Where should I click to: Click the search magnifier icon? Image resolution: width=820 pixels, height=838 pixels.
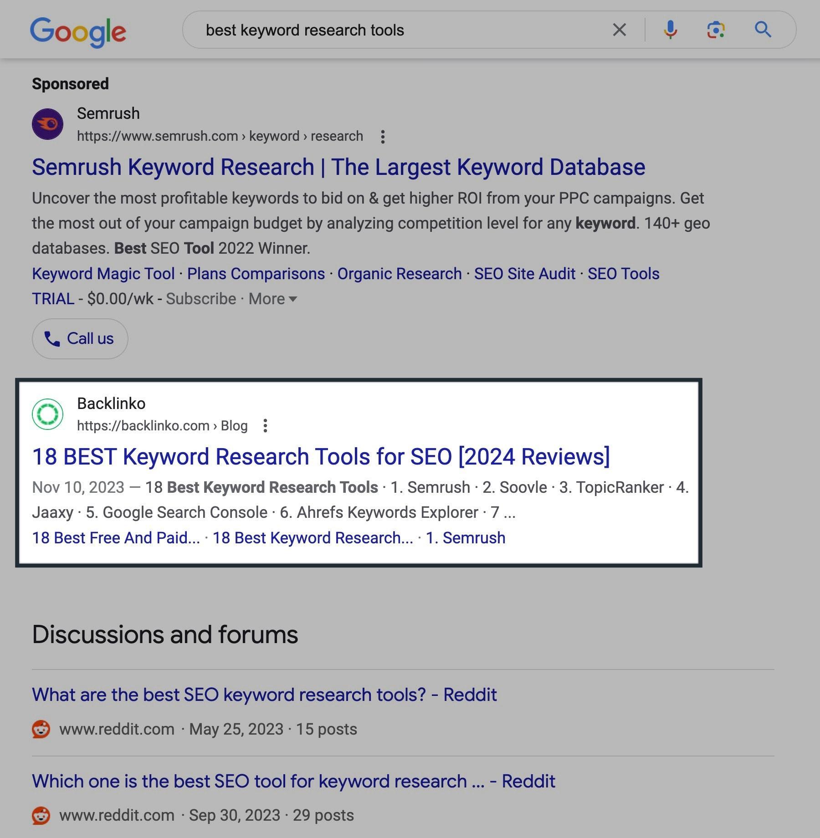coord(764,30)
